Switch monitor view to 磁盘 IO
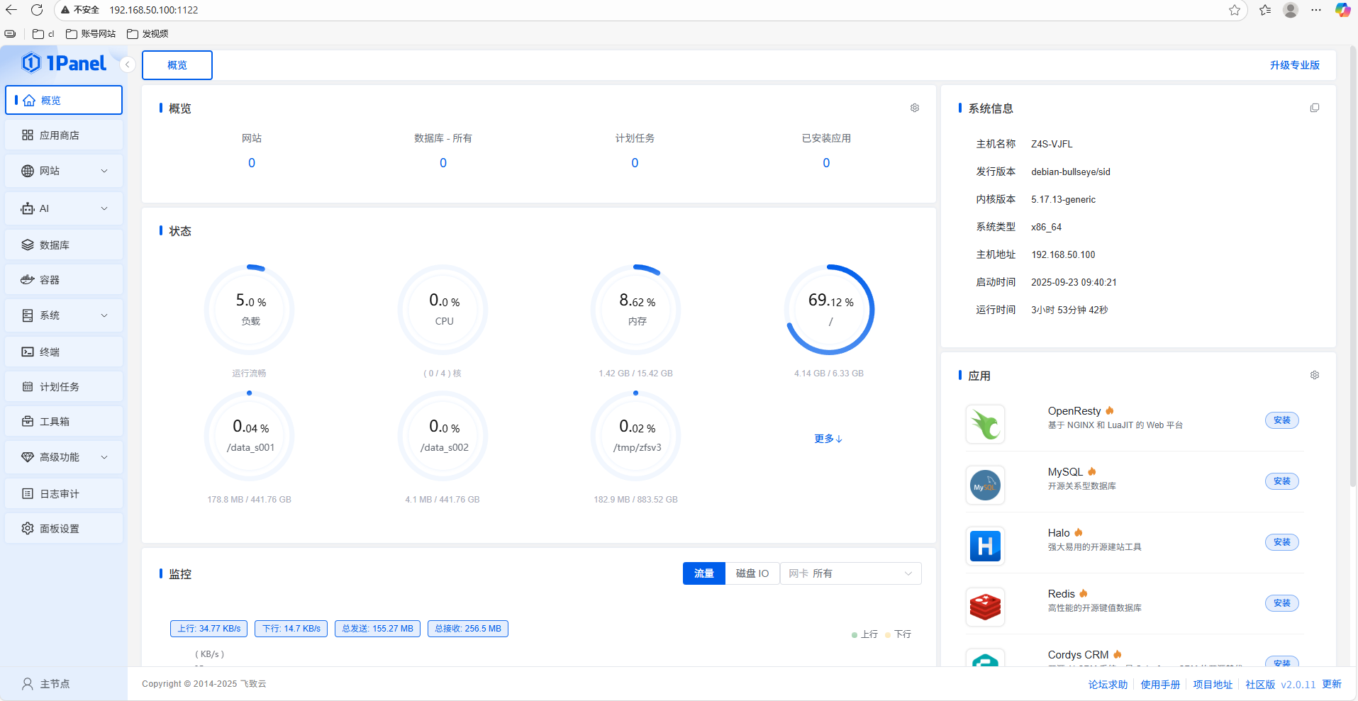The height and width of the screenshot is (701, 1358). (x=752, y=573)
